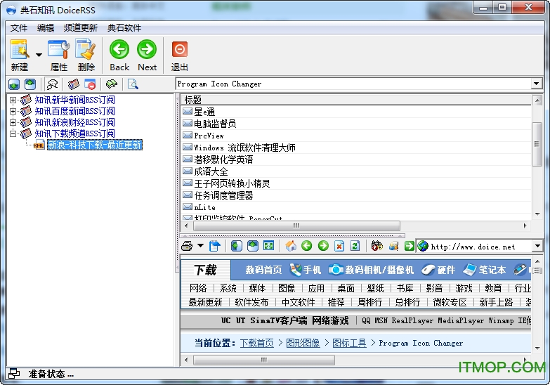Click the binoculars icon in browser toolbar
This screenshot has height=385, width=550.
pos(377,246)
